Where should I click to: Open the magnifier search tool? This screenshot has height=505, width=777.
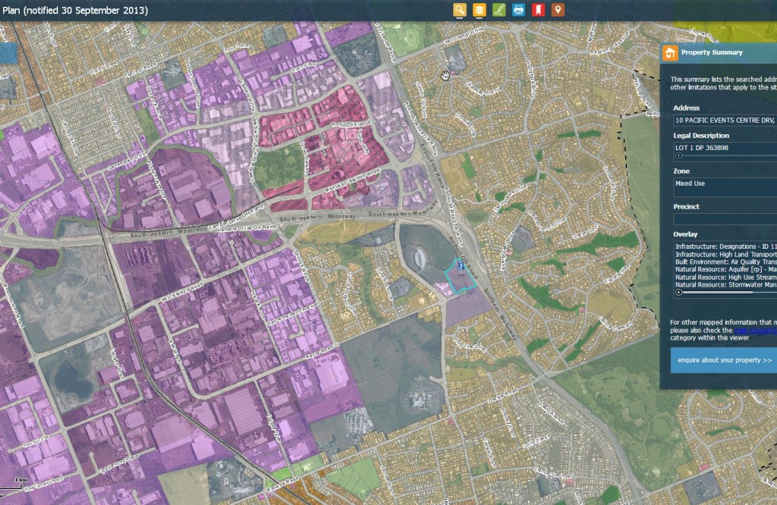[460, 10]
